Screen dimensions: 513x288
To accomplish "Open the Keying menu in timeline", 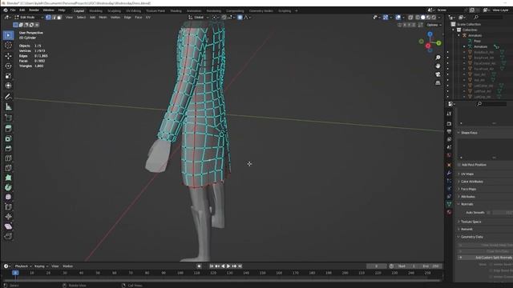I will [41, 266].
